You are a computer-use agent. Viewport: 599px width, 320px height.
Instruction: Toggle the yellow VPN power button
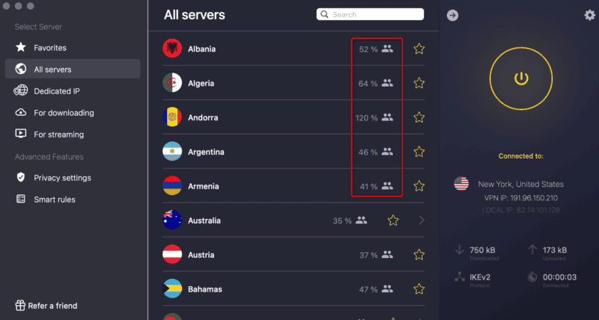(520, 79)
